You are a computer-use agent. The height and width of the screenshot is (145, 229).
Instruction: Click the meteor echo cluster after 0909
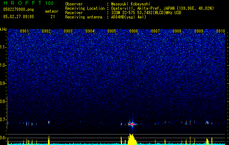tap(207, 123)
